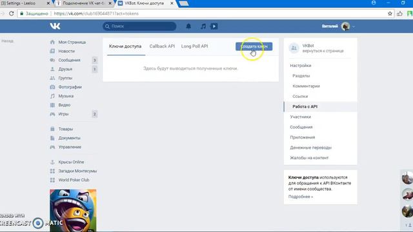Click the secure lock icon in address bar

(x=22, y=14)
